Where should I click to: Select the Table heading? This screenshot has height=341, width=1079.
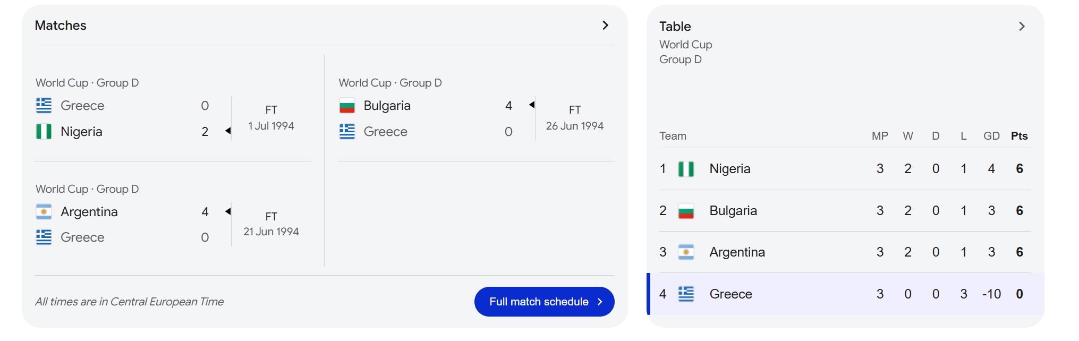[675, 27]
